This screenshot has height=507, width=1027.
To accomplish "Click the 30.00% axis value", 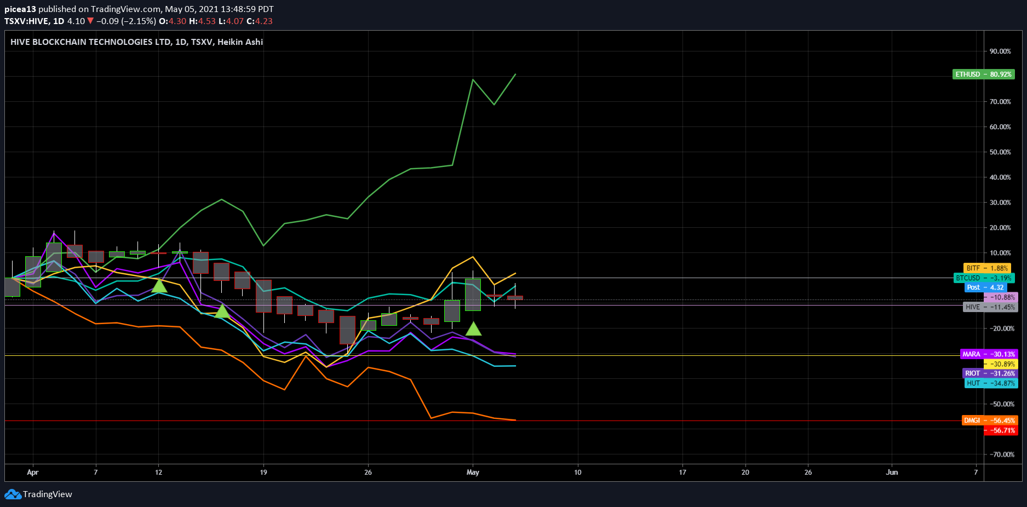I will (x=1000, y=203).
